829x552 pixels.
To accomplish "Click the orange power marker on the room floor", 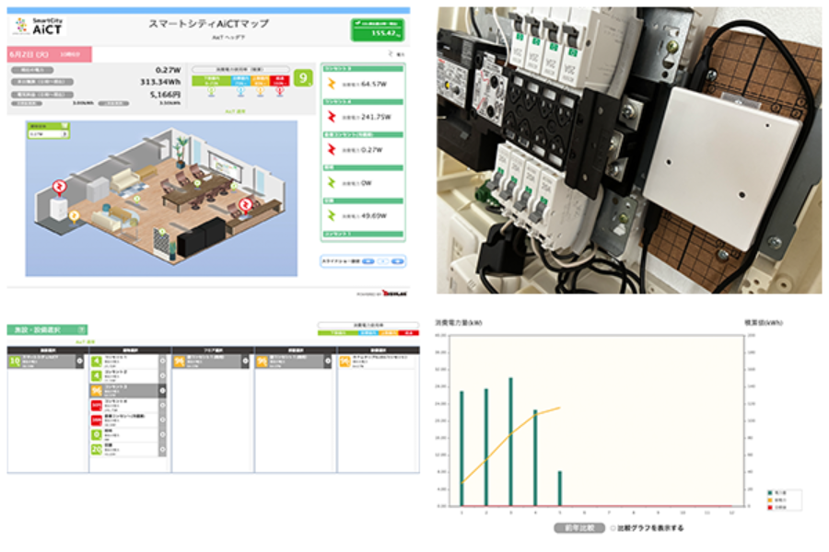I will (x=74, y=215).
